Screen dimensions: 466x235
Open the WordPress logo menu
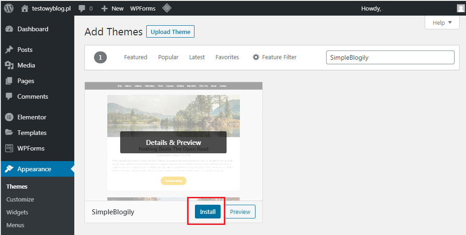9,8
